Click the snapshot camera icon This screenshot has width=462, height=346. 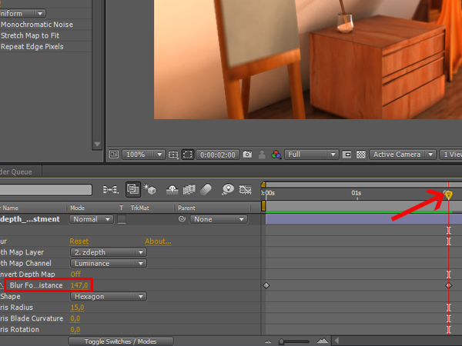coord(247,155)
